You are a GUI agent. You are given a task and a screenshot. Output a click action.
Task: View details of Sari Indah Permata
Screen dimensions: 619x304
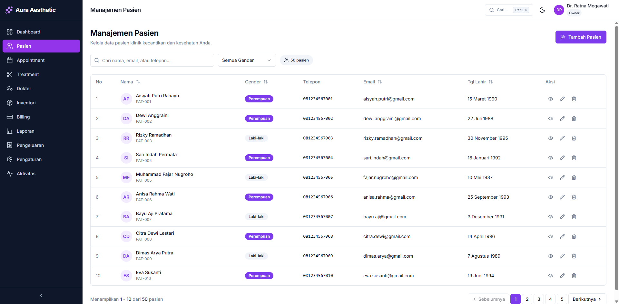point(551,158)
